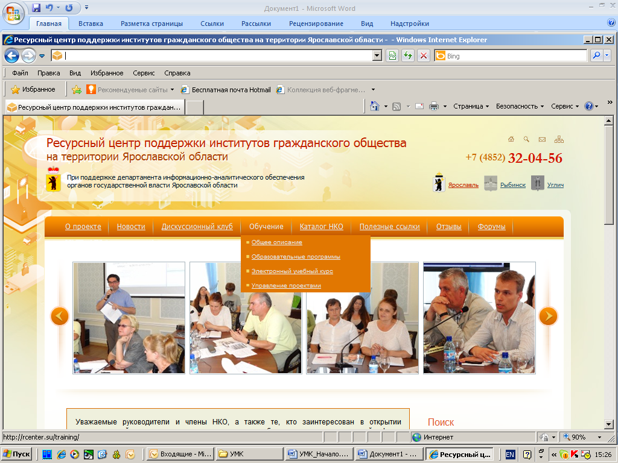
Task: Open the Разметка страницы ribbon tab
Action: pyautogui.click(x=151, y=24)
